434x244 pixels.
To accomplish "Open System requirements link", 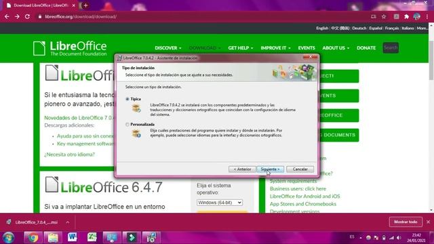I will (293, 181).
